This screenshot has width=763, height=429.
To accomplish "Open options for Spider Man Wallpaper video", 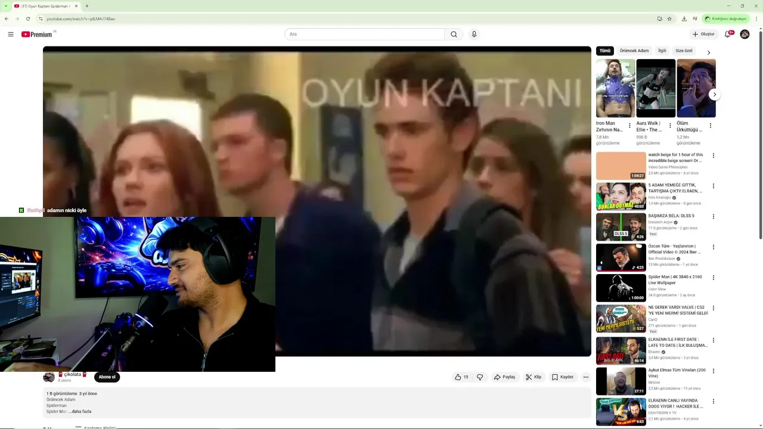I will (x=714, y=278).
